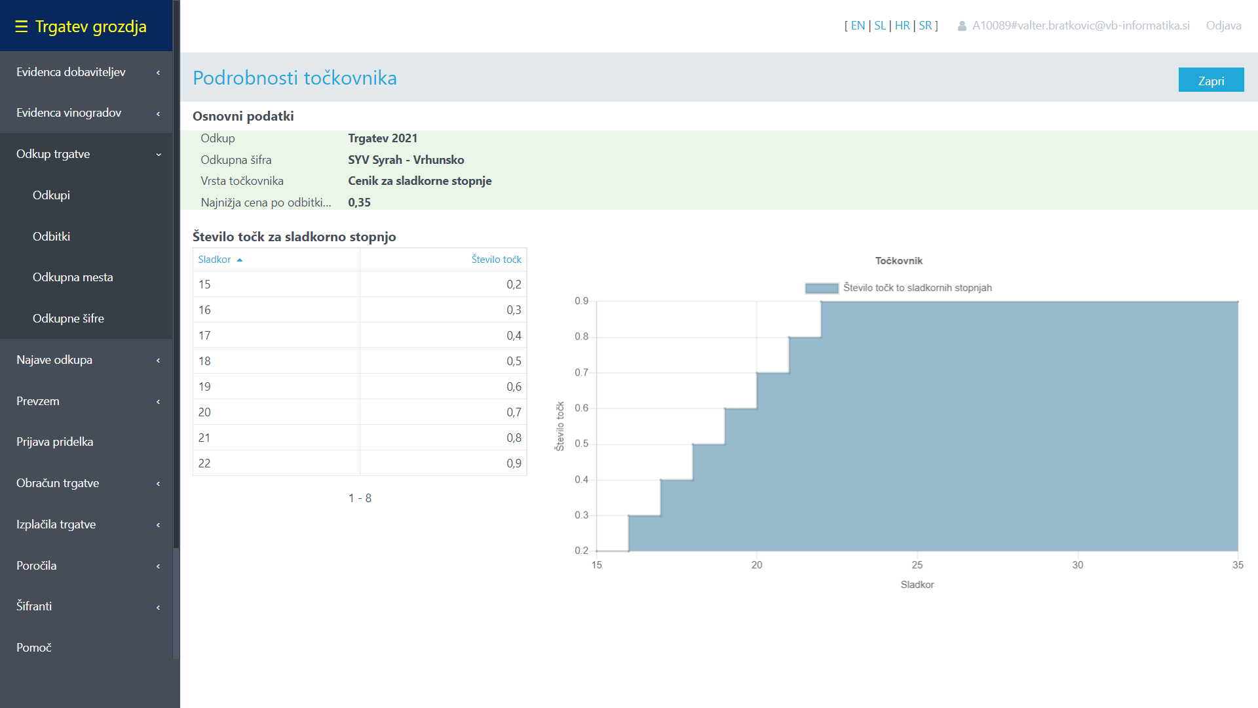Click the sidebar vertical scrollbar

coord(176,275)
